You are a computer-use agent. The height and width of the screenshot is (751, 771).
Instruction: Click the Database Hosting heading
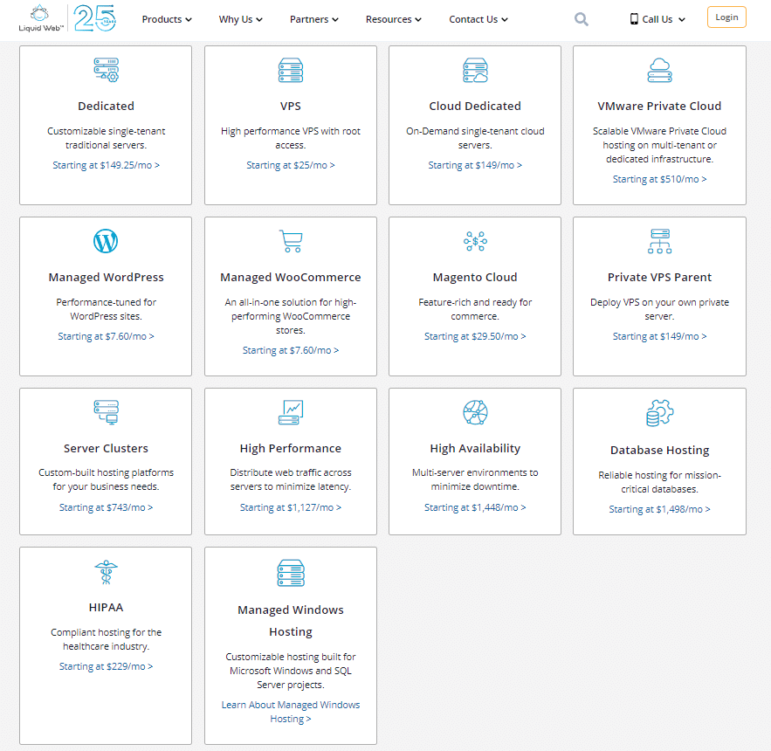click(x=659, y=450)
